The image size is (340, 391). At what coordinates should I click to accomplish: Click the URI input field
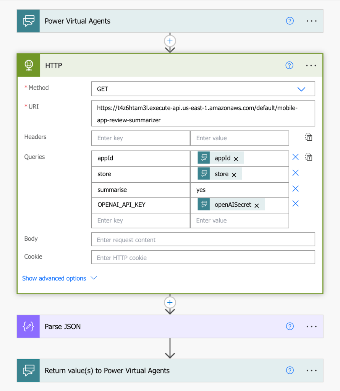[203, 114]
